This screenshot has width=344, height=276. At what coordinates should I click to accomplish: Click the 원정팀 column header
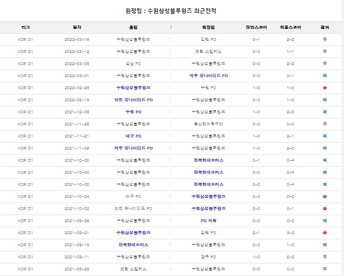208,27
